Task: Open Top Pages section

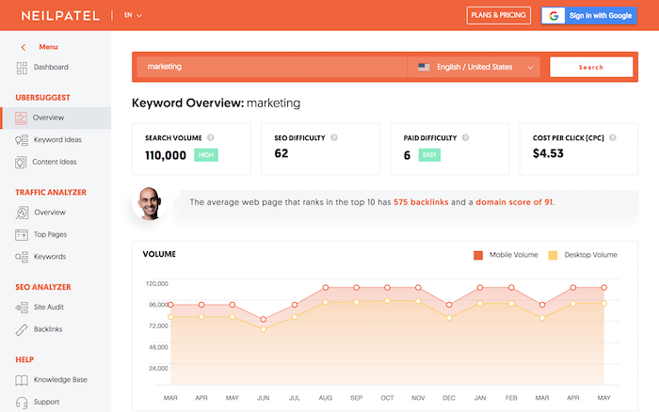Action: (x=50, y=234)
